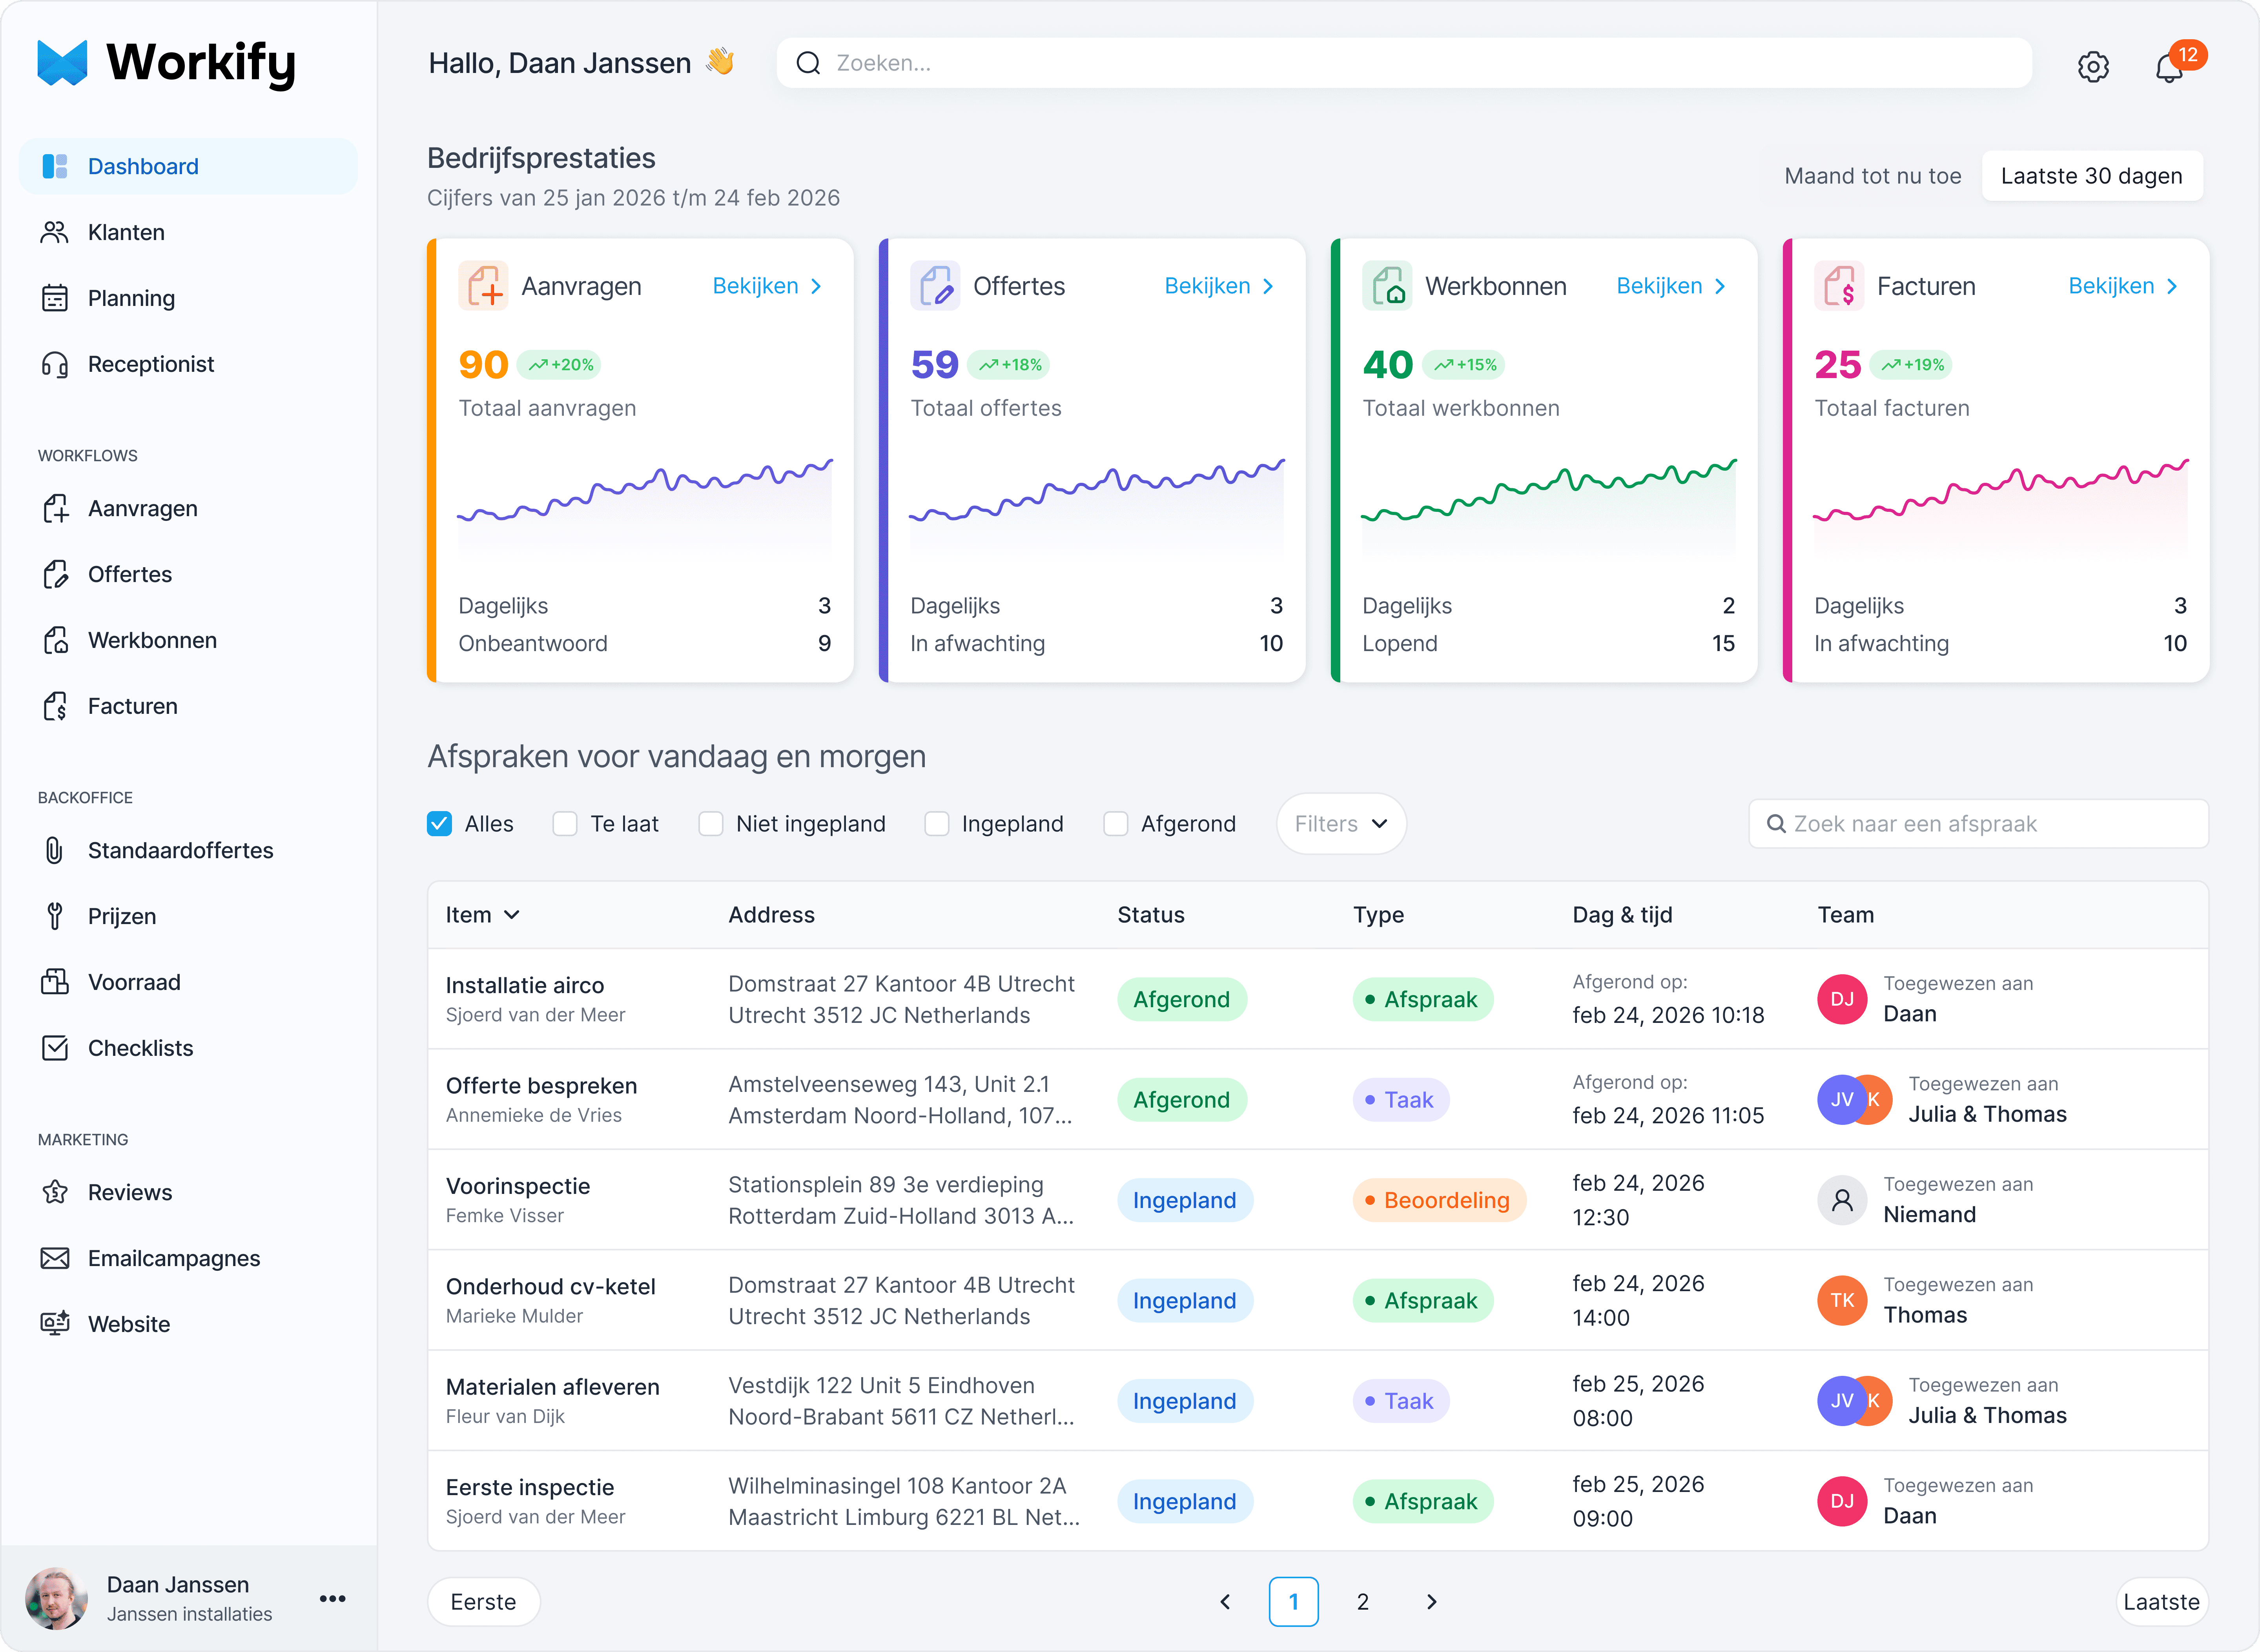Click the Offertes card purple icon
2260x1652 pixels.
click(935, 286)
